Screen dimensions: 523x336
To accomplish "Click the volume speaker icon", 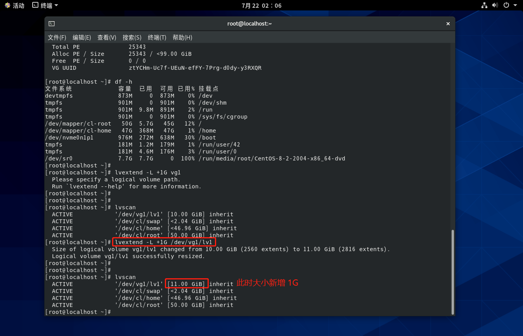I will pos(495,5).
